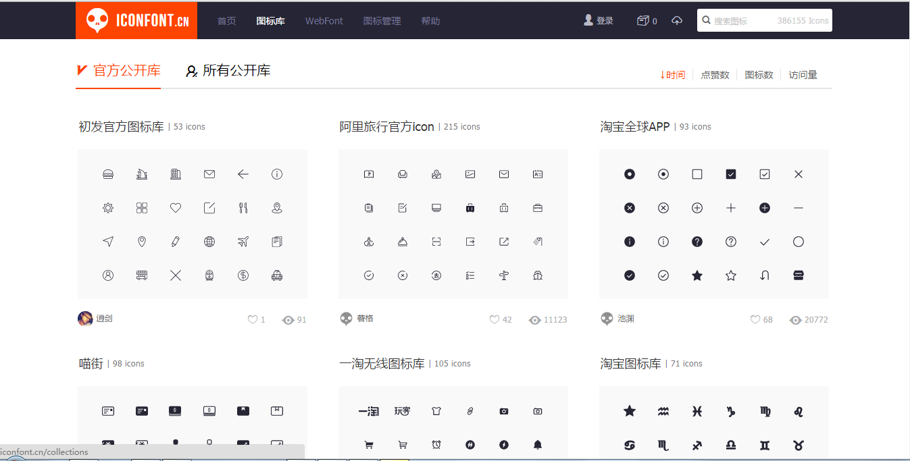The height and width of the screenshot is (461, 910).
Task: Select the outlined radio button icon
Action: (663, 174)
